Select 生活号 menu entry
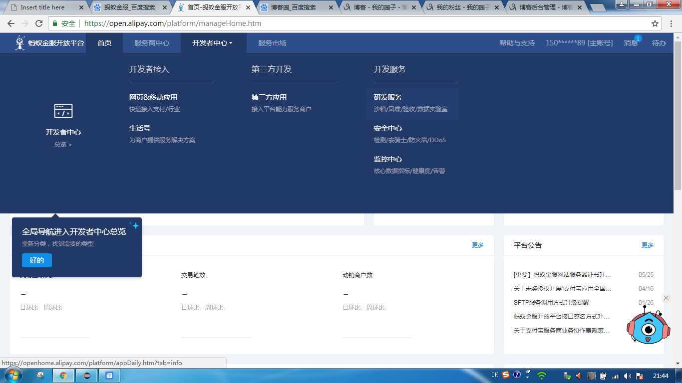 140,128
